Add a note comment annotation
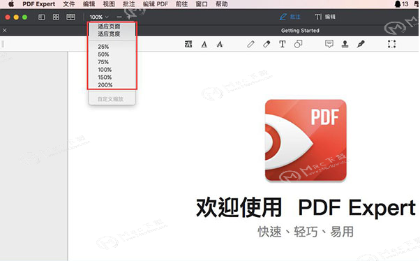The image size is (420, 261). pyautogui.click(x=329, y=44)
